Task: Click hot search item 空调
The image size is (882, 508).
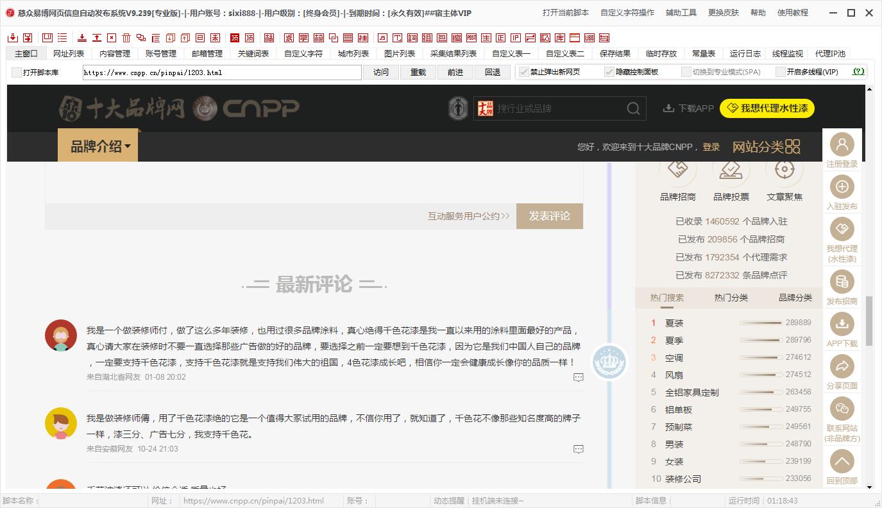Action: tap(674, 358)
